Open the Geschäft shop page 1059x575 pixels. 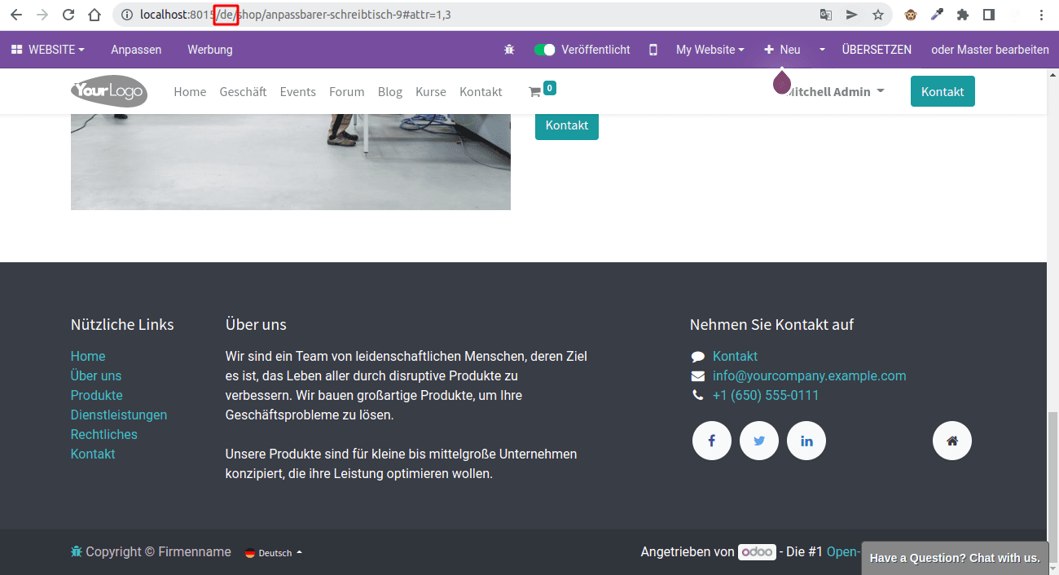click(243, 92)
